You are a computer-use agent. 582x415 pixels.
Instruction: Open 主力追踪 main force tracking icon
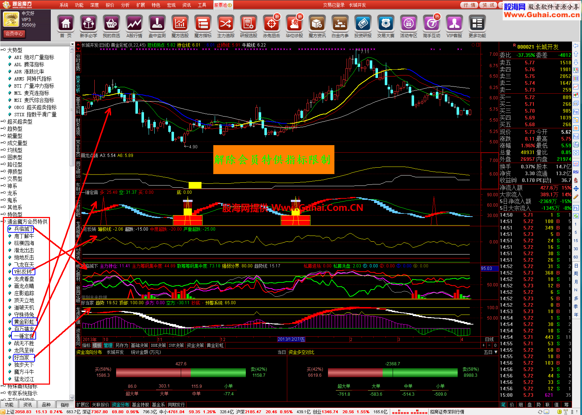click(x=226, y=26)
